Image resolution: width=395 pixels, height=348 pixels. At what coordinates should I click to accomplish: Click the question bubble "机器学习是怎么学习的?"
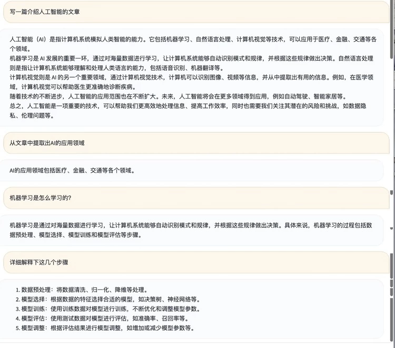pos(41,198)
